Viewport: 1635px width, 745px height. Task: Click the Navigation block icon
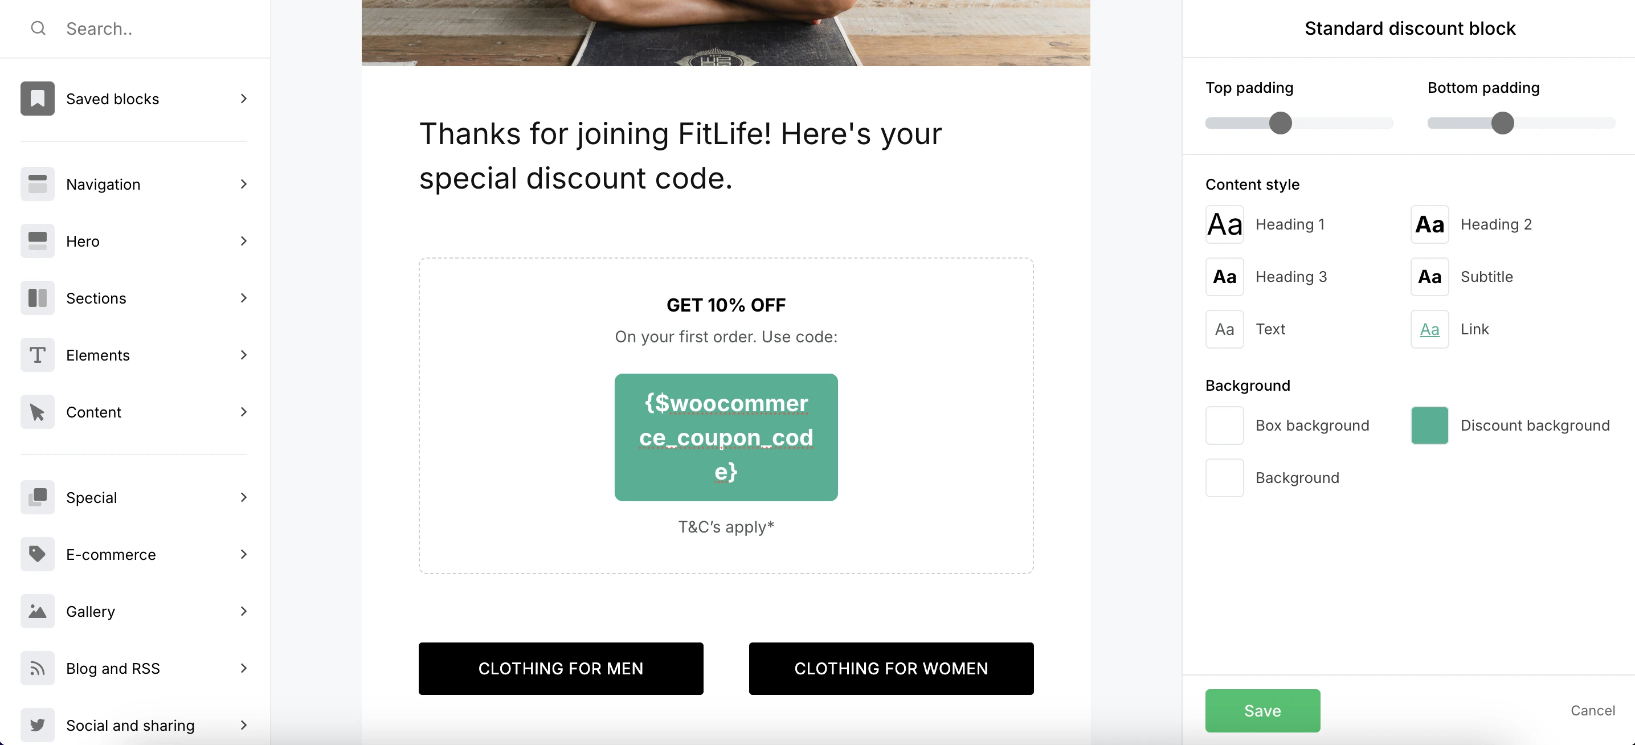[x=38, y=184]
